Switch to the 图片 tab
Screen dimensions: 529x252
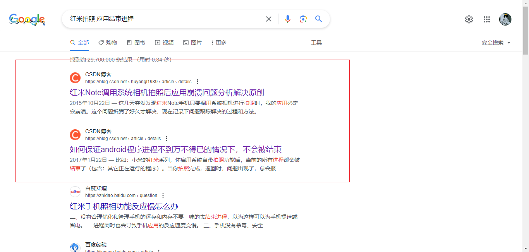[x=192, y=43]
